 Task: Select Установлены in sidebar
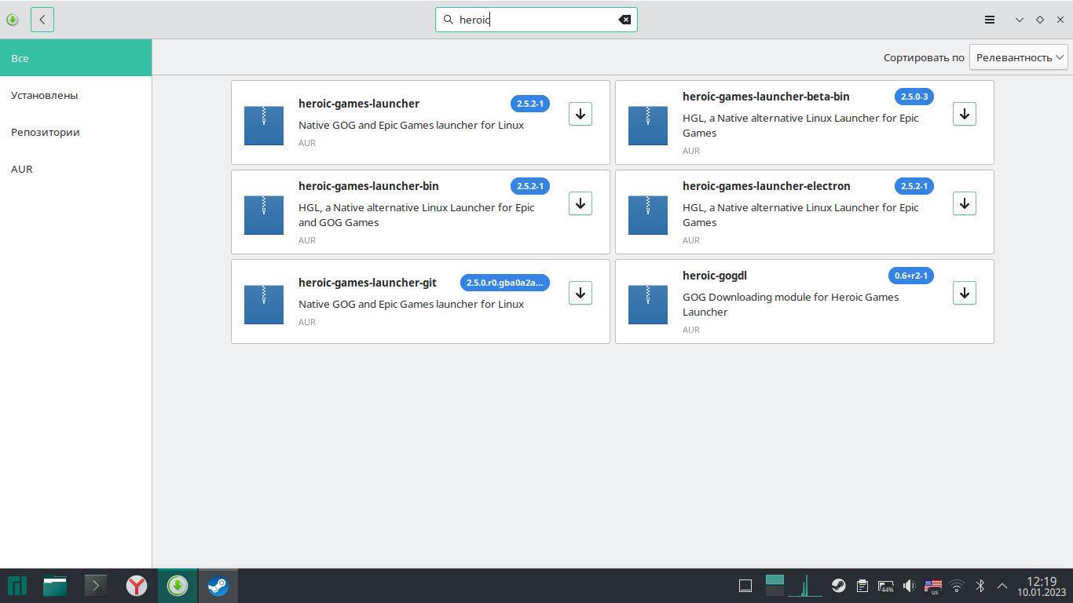76,95
